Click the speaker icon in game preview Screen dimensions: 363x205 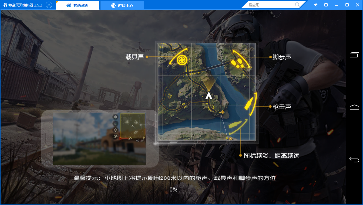tap(115, 117)
